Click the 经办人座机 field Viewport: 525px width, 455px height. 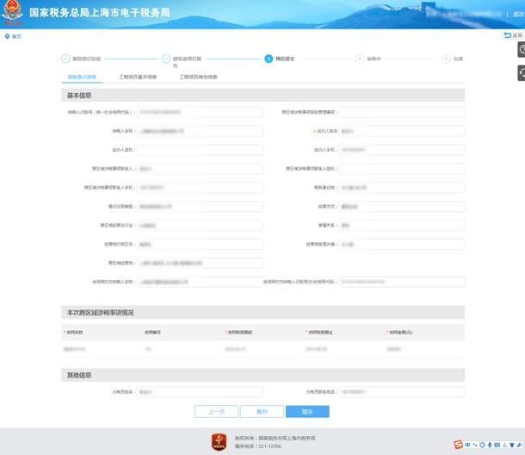[x=200, y=150]
